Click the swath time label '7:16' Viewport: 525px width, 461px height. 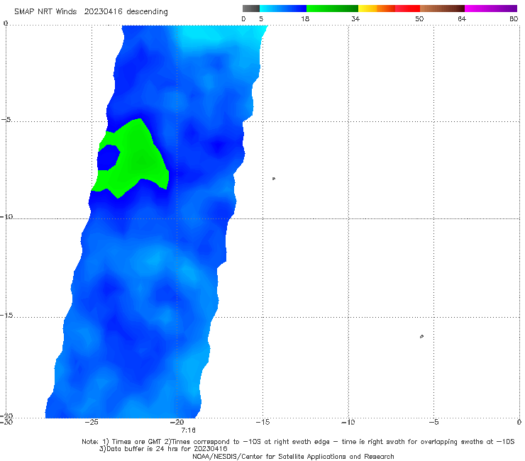coord(188,430)
